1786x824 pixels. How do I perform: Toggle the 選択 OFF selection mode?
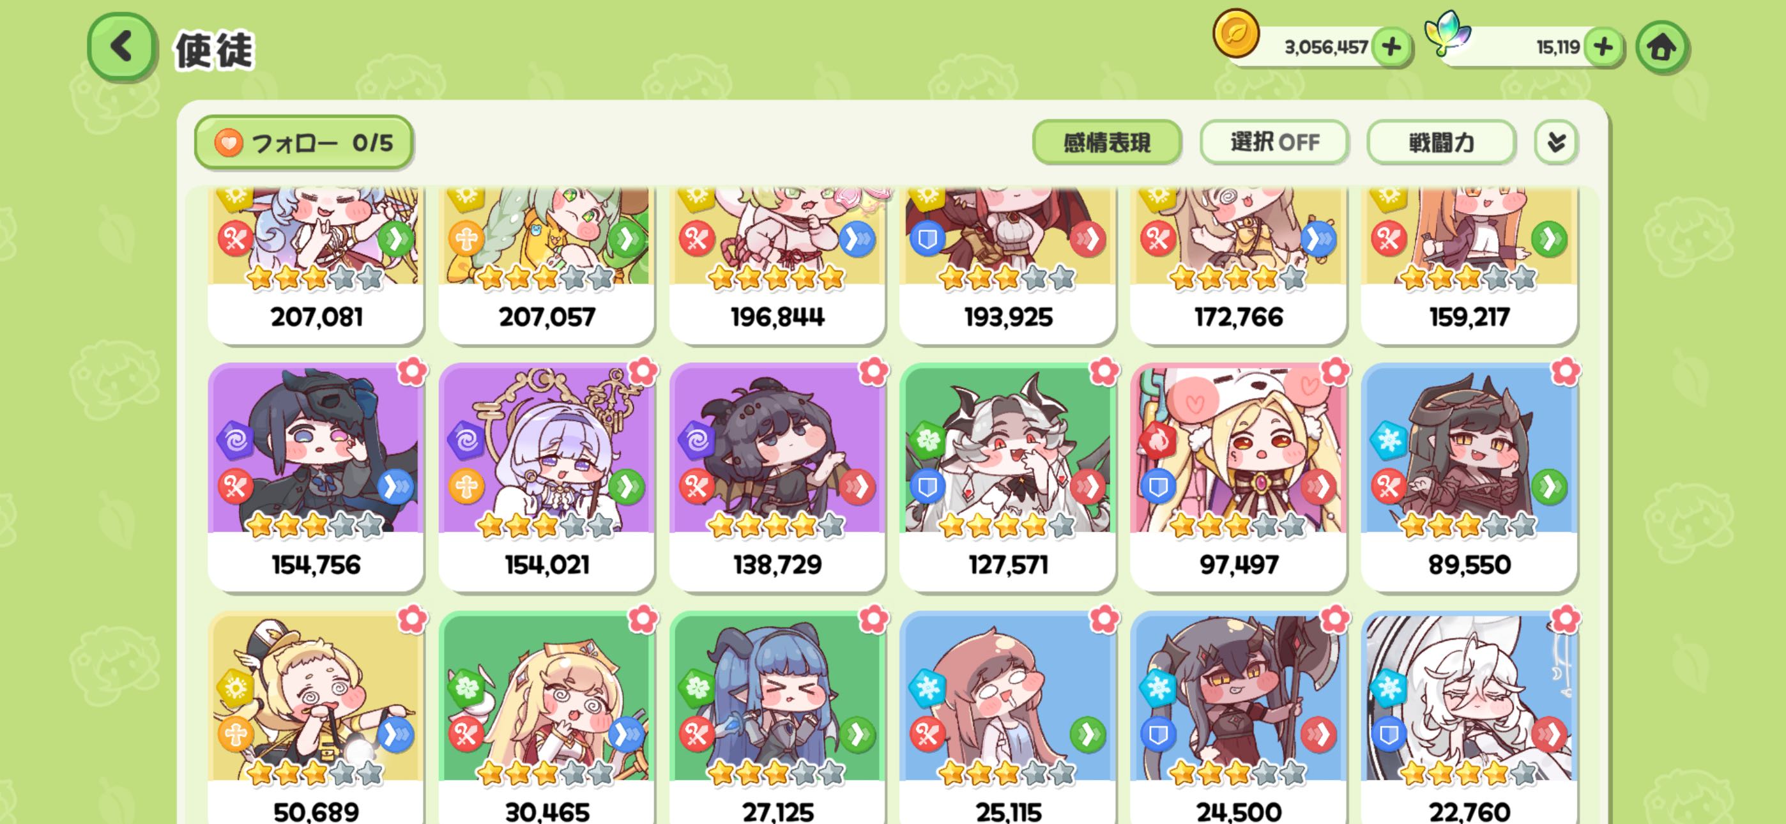point(1274,142)
